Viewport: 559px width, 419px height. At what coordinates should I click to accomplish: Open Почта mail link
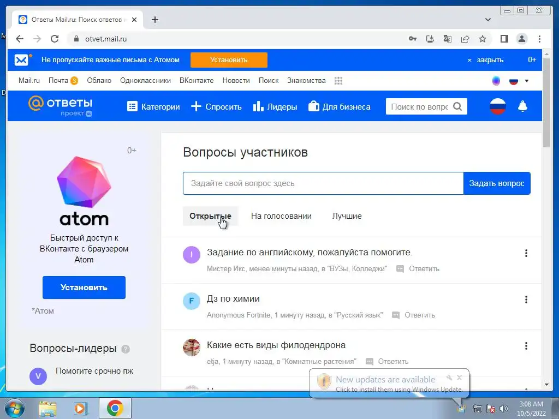click(58, 81)
